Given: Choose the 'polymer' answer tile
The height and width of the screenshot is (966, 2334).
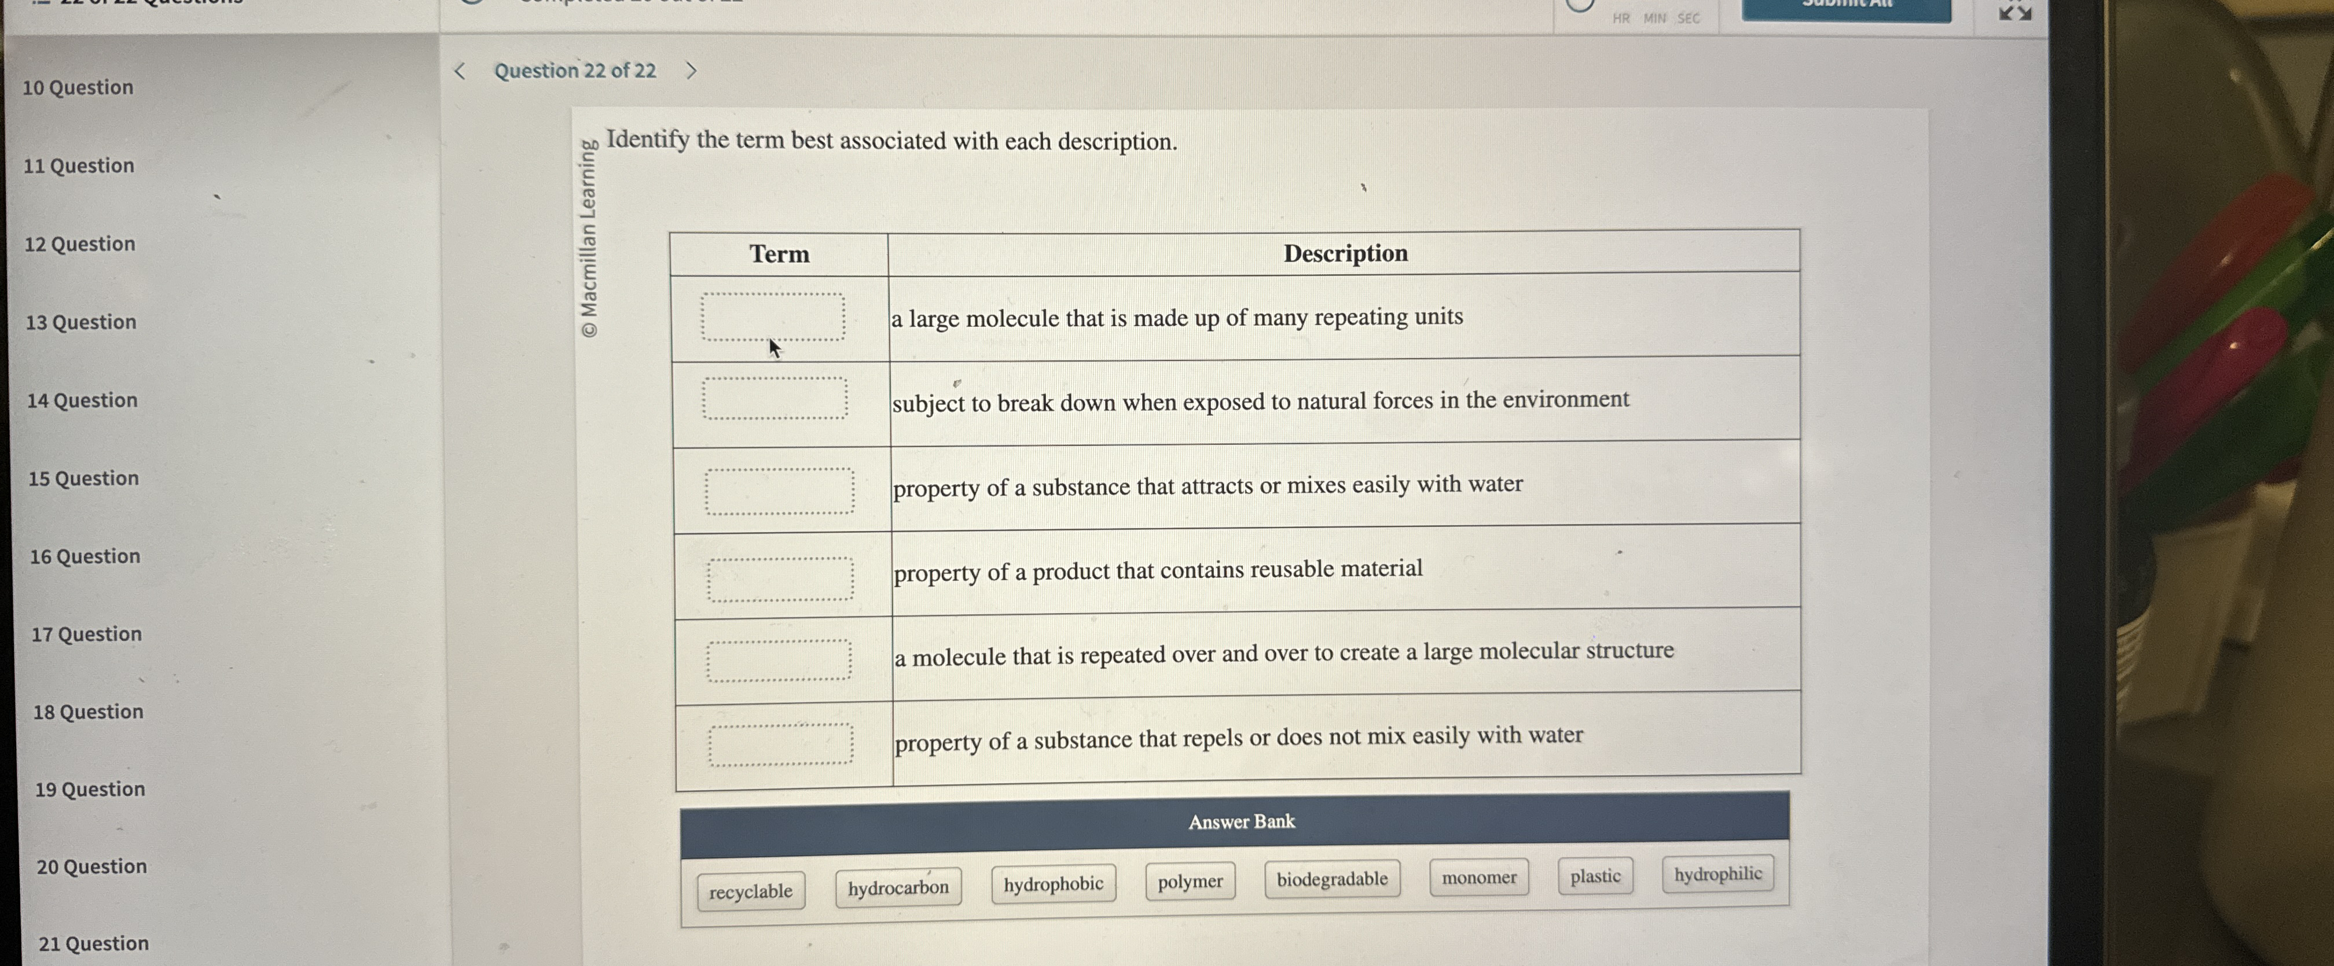Looking at the screenshot, I should (1190, 881).
